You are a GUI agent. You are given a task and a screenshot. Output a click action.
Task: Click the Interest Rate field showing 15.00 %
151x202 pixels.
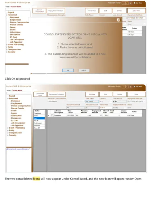click(x=106, y=108)
